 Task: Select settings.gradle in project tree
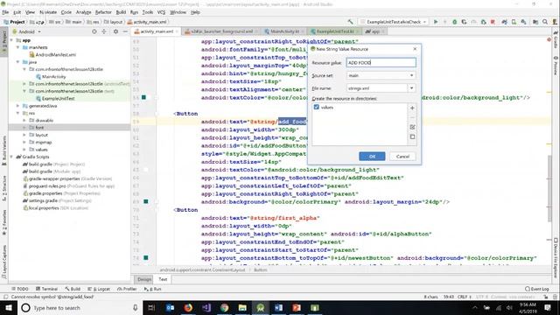[57, 200]
